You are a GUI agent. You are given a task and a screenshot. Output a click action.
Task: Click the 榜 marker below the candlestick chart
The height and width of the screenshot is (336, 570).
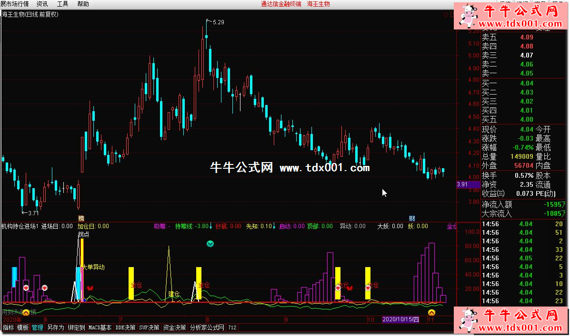point(81,218)
